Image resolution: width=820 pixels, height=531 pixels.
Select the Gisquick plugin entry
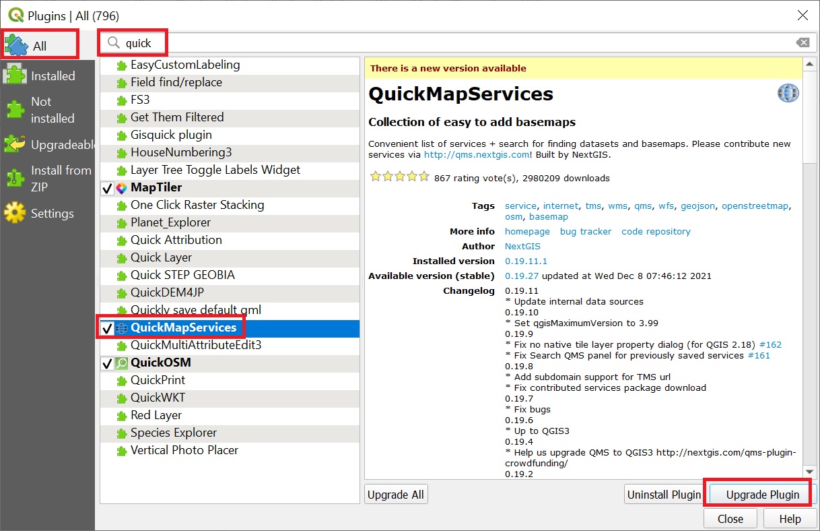coord(230,135)
